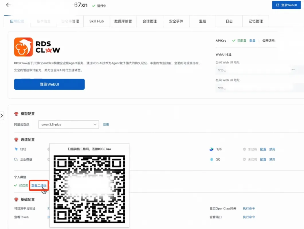Go back with the left arrow icon
The image size is (304, 229).
tap(8, 5)
